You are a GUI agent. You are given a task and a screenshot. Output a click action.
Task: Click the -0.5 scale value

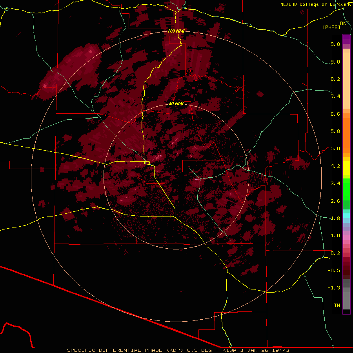[x=334, y=271]
